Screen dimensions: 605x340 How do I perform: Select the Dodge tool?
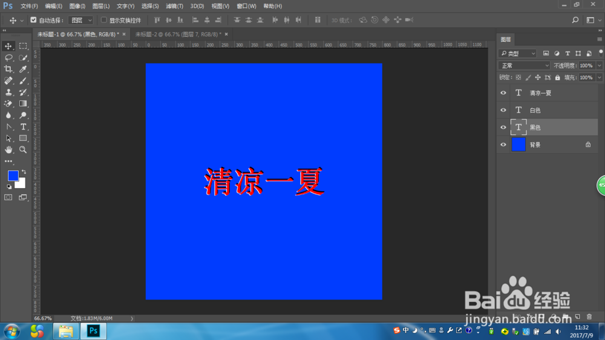coord(23,115)
